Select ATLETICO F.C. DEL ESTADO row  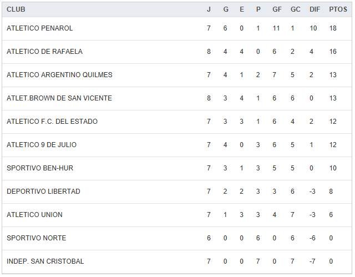[x=52, y=122]
